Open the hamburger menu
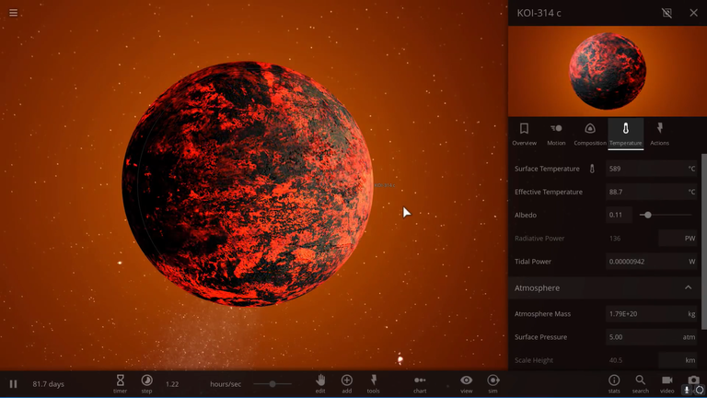 click(x=13, y=13)
